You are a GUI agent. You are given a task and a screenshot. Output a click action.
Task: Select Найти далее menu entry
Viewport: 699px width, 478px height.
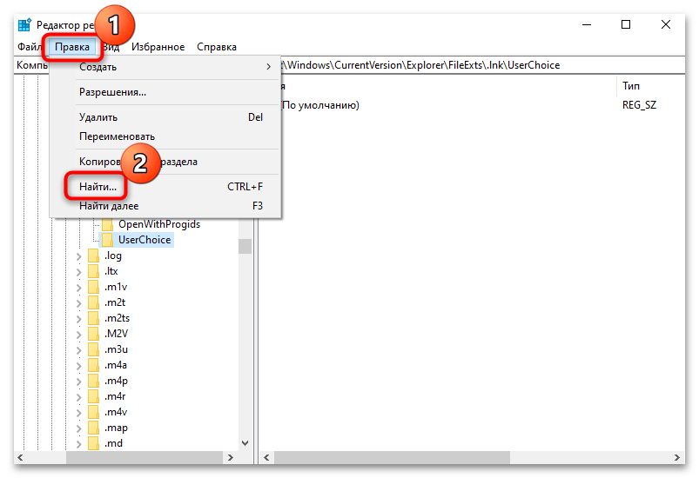(x=109, y=206)
